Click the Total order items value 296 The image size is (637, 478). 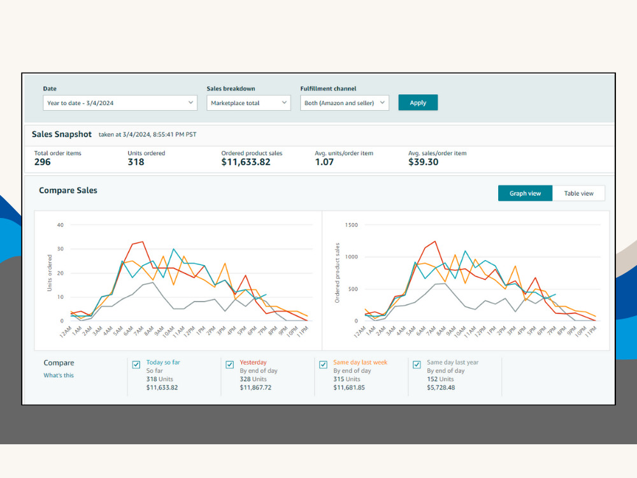click(42, 162)
